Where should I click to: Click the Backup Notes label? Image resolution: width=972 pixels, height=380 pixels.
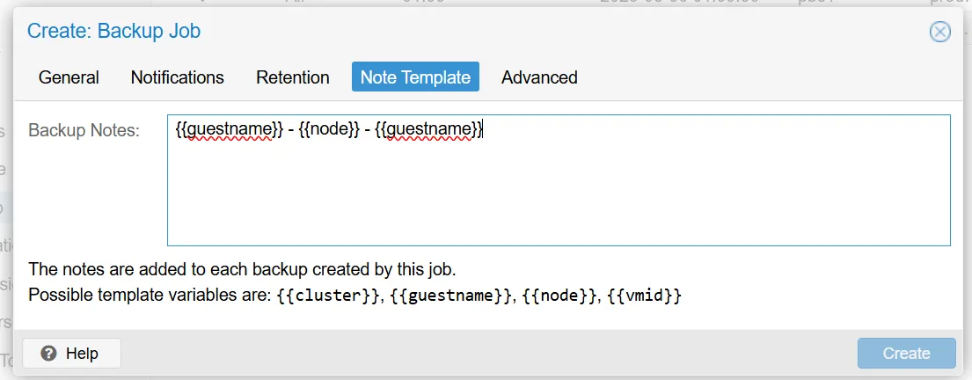84,130
